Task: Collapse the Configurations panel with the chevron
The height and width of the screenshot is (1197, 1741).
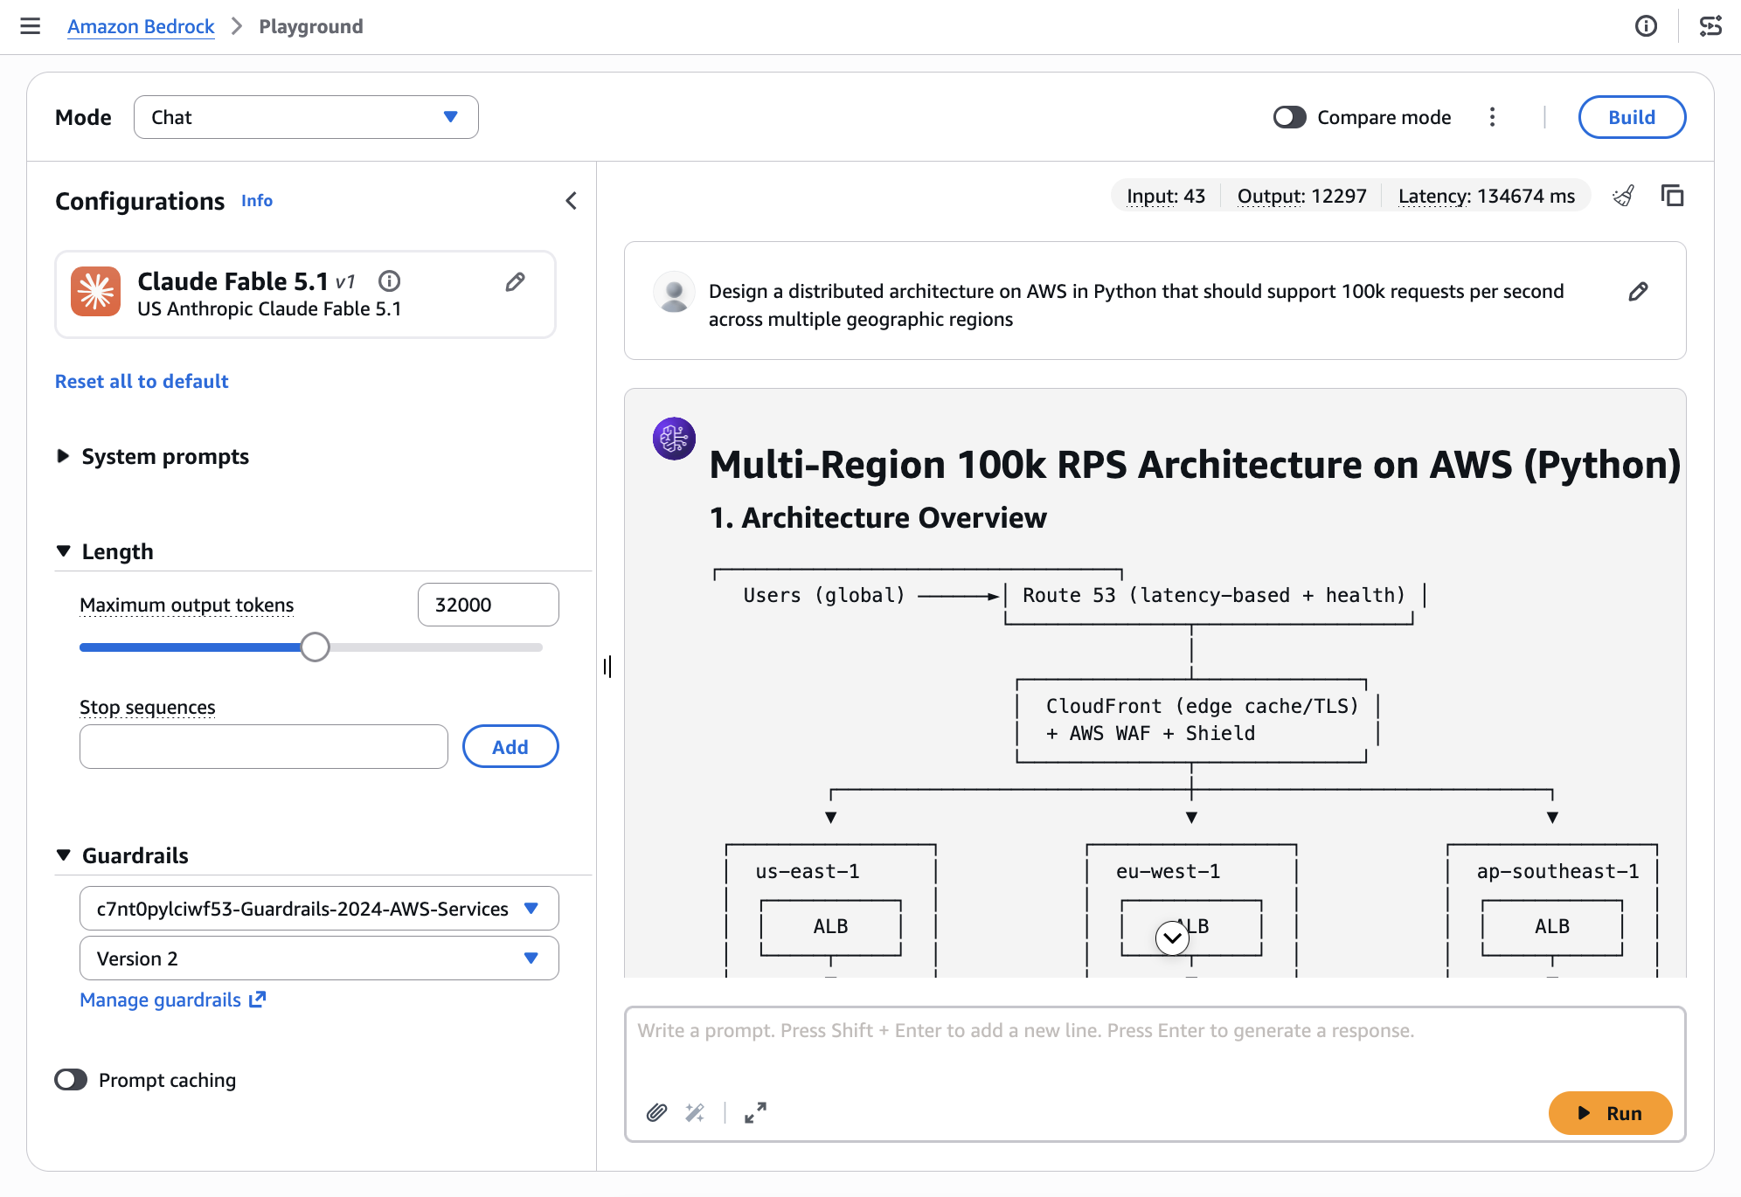Action: click(571, 201)
